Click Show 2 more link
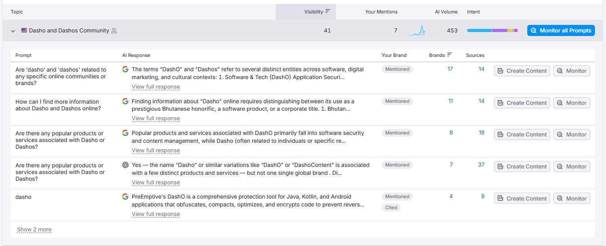Image resolution: width=606 pixels, height=246 pixels. click(34, 229)
